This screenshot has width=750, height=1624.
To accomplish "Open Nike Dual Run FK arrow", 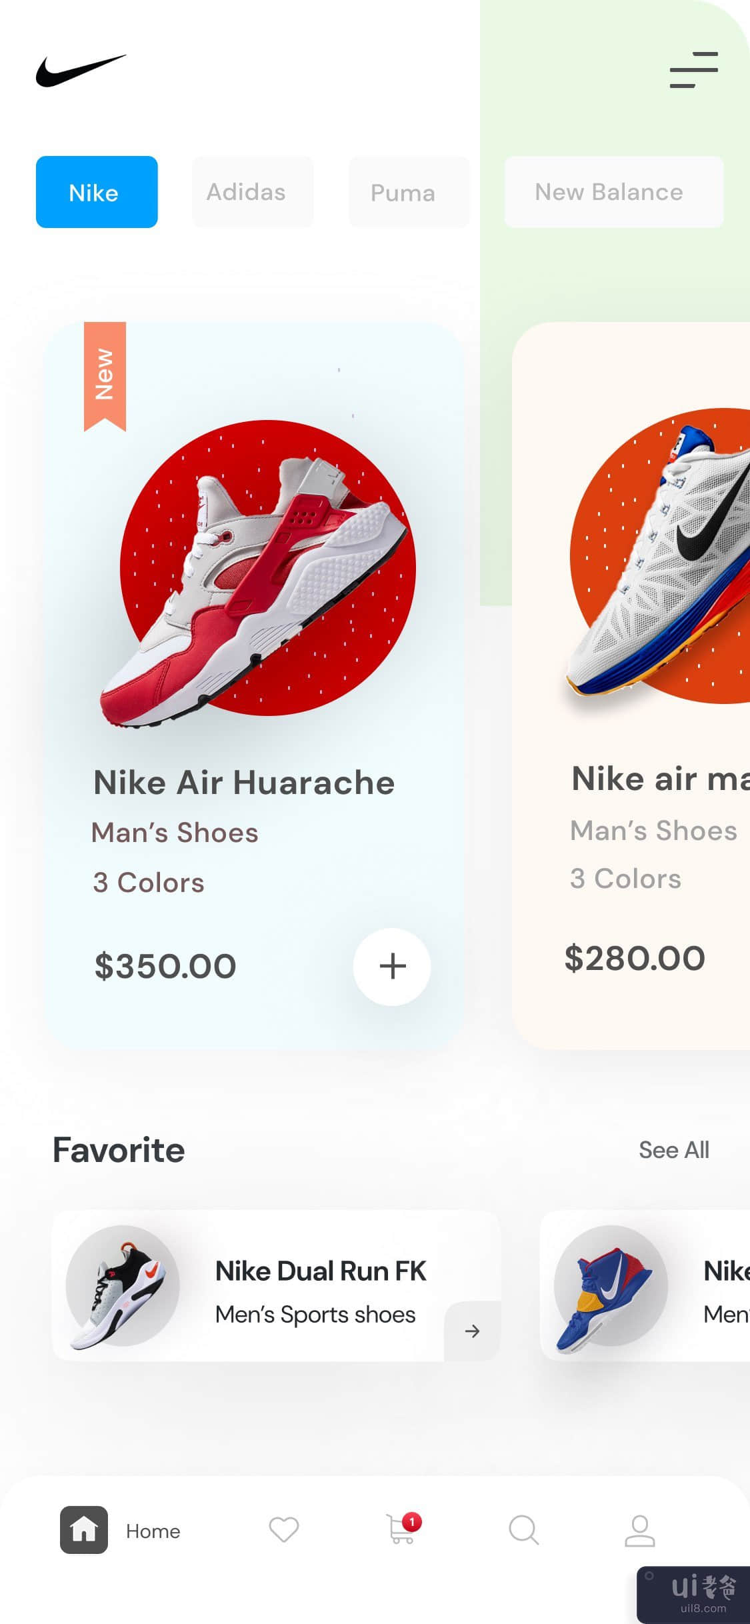I will click(x=472, y=1331).
